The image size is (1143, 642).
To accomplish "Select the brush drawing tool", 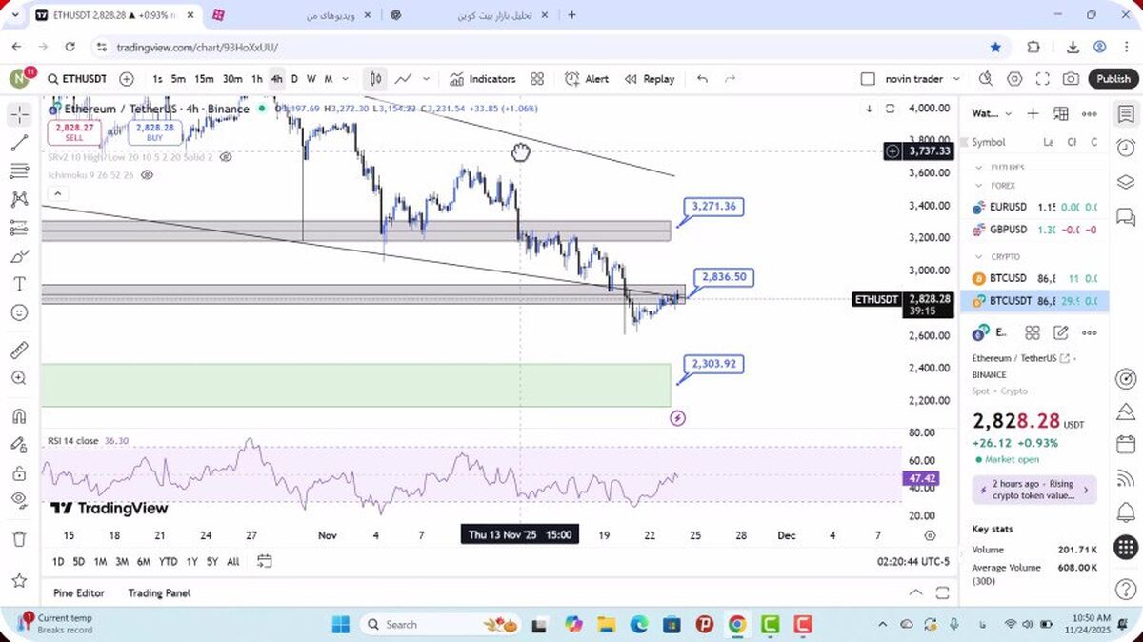I will 19,256.
